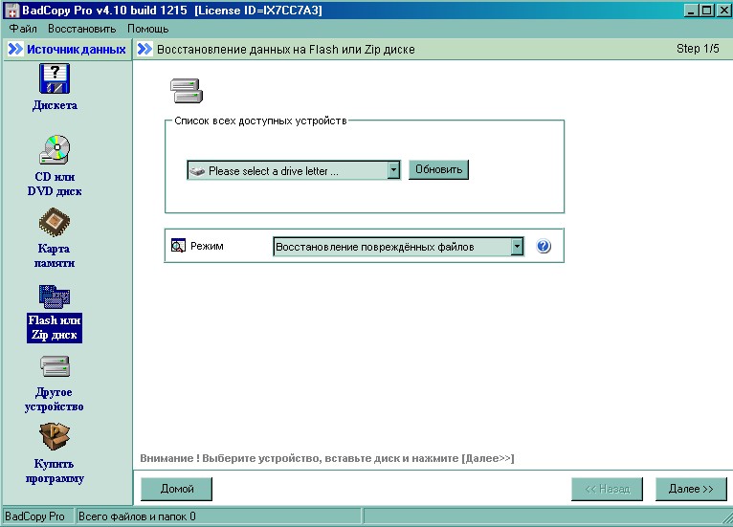Select the Карта памяти memory card icon
The width and height of the screenshot is (733, 527).
55,222
